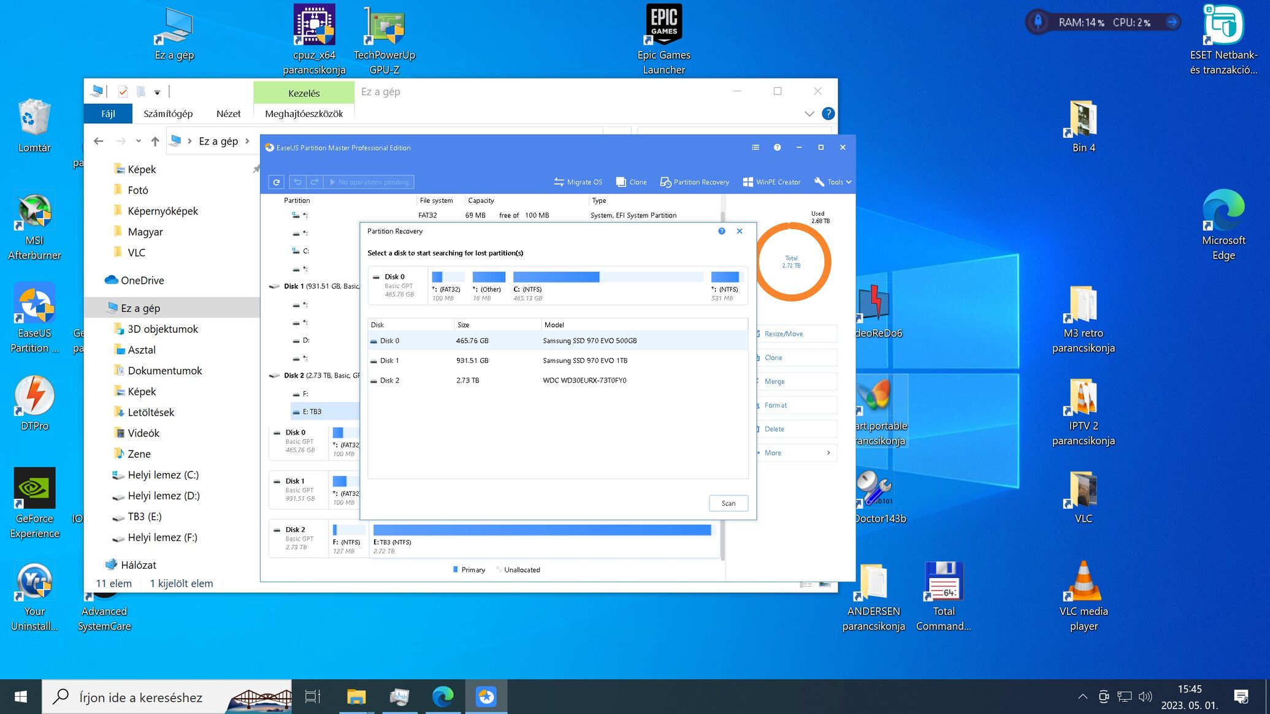Open Epic Games Launcher desktop icon
This screenshot has width=1270, height=714.
click(x=664, y=39)
